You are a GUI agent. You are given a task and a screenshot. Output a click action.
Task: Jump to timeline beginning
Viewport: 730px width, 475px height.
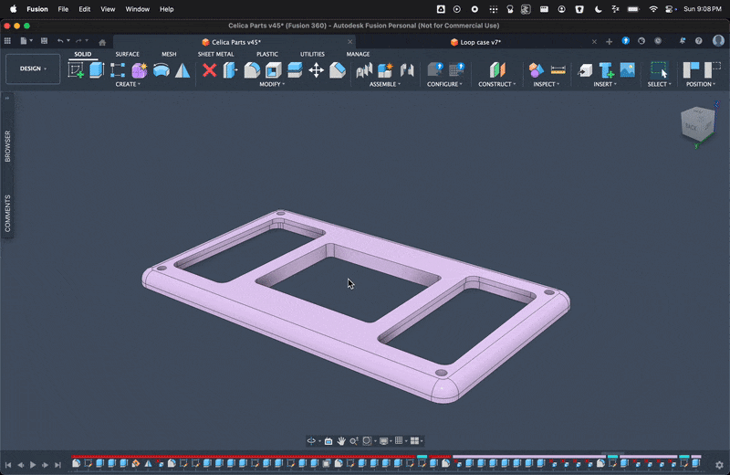[8, 465]
